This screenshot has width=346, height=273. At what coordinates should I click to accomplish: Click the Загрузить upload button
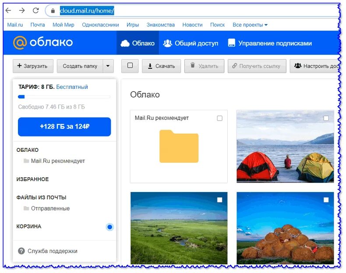pyautogui.click(x=33, y=66)
